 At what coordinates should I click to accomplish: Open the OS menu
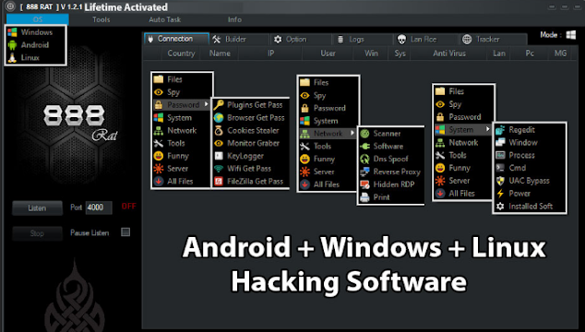pos(38,19)
